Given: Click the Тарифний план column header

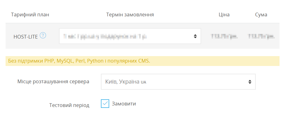Looking at the screenshot, I should point(30,15).
